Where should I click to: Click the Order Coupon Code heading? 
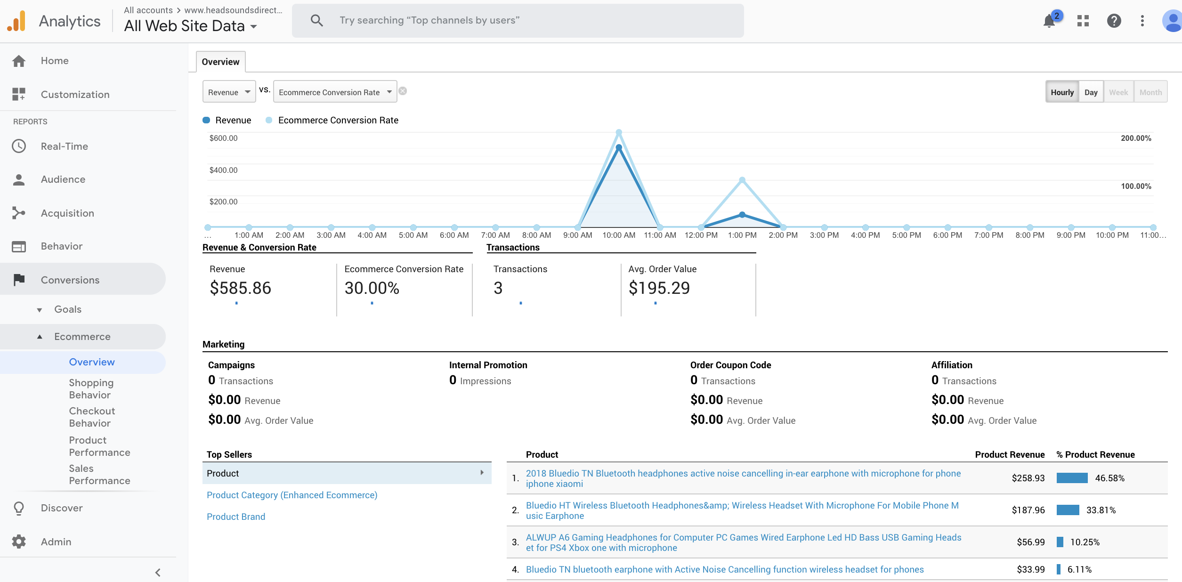click(730, 365)
